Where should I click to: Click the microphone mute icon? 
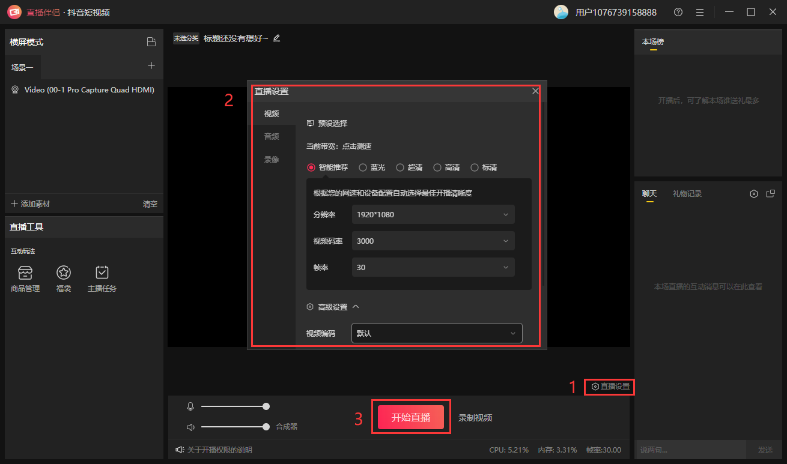(190, 407)
